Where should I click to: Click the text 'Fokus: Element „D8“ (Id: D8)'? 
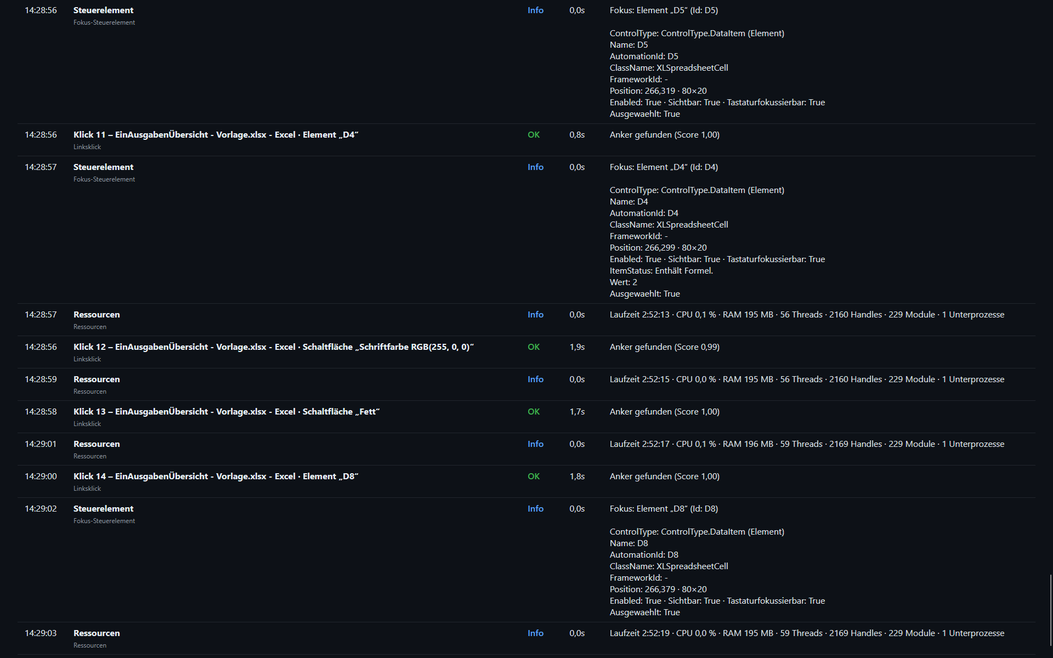[664, 509]
